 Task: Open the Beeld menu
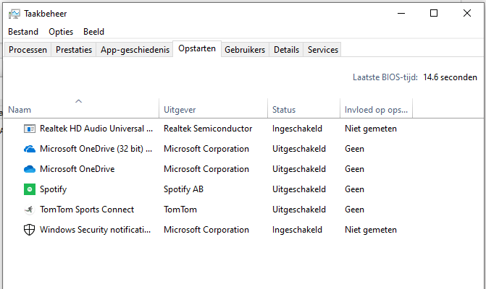pyautogui.click(x=93, y=32)
